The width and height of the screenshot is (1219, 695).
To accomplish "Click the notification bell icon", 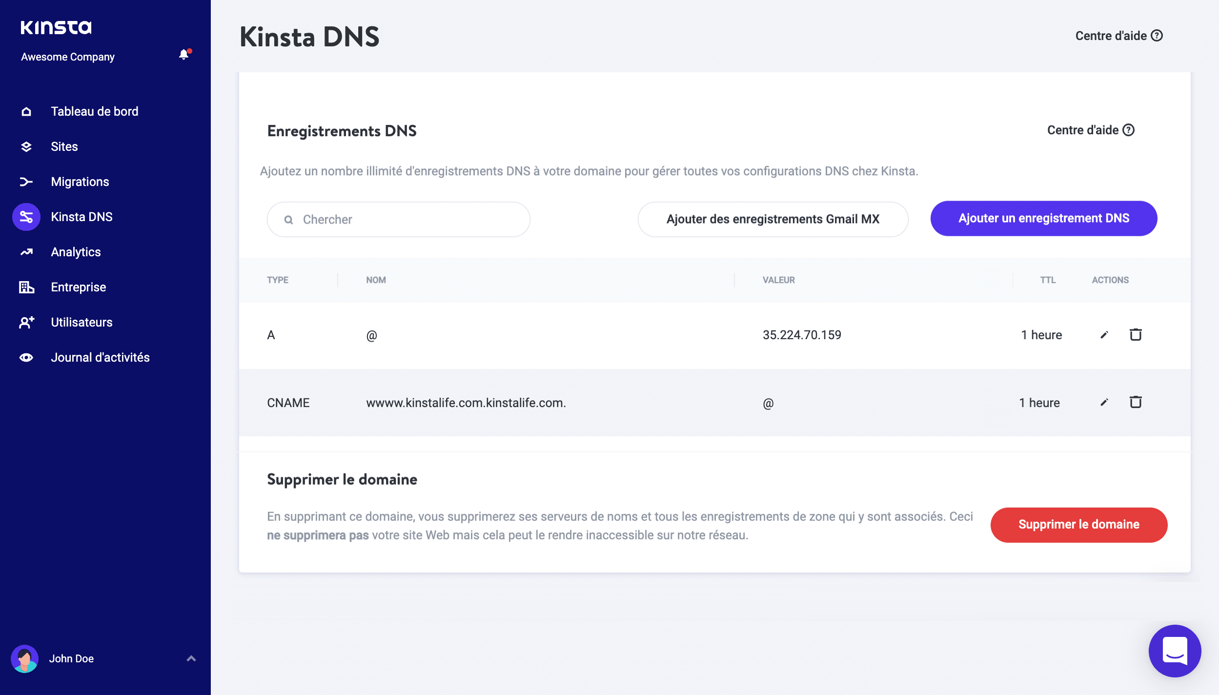I will [184, 55].
